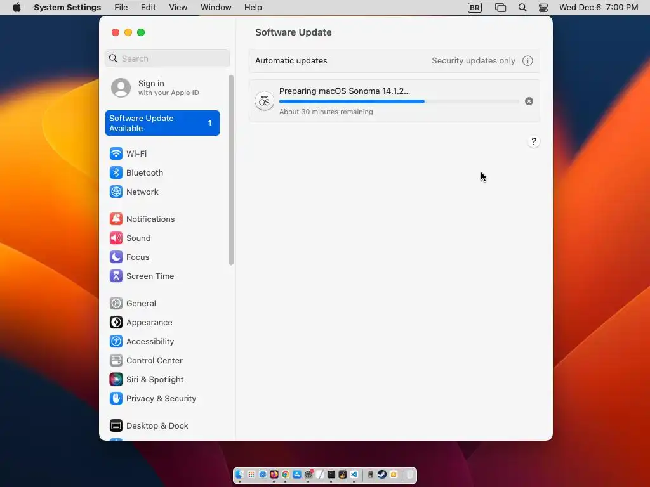Sign in with your Apple ID
This screenshot has width=650, height=487.
click(x=156, y=88)
